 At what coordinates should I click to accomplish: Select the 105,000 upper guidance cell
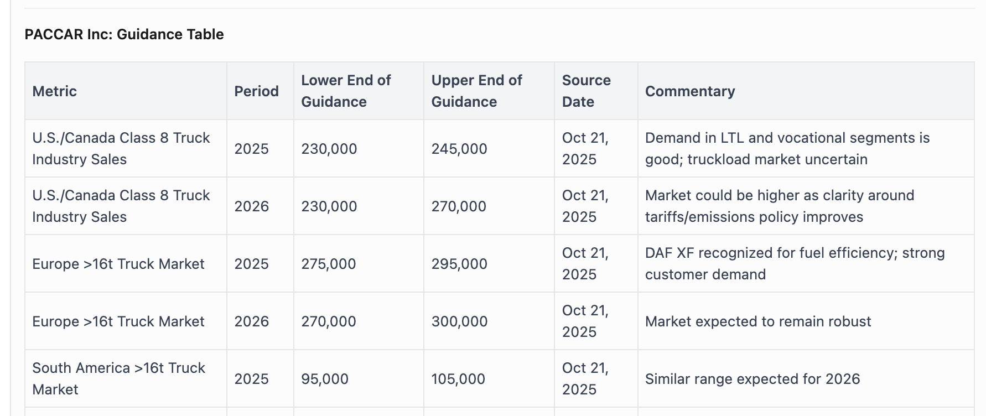(x=458, y=379)
